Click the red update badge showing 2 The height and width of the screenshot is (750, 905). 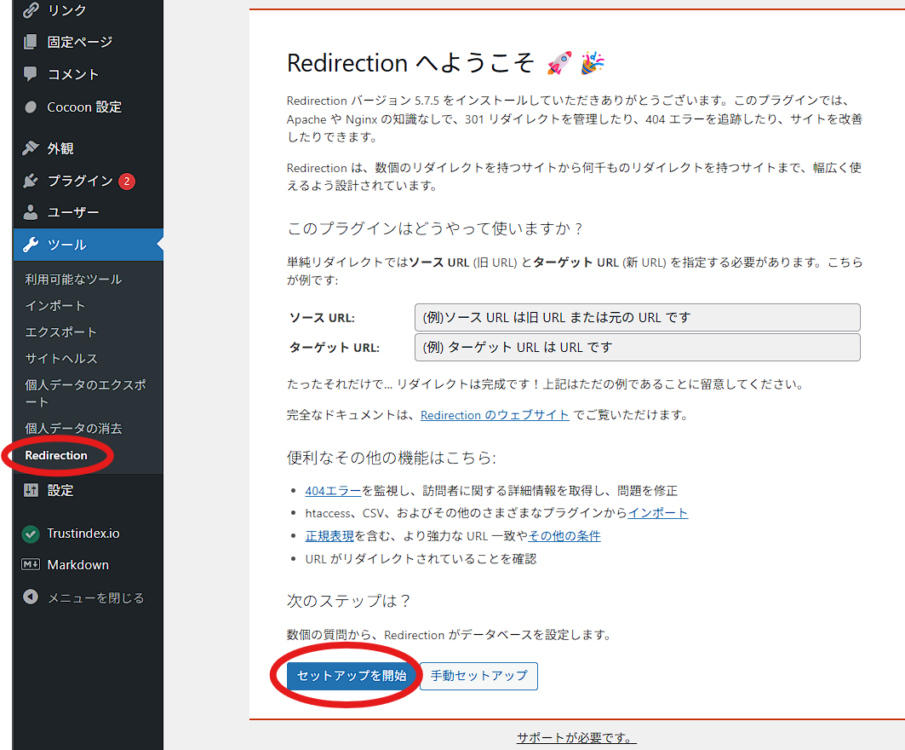(x=127, y=181)
